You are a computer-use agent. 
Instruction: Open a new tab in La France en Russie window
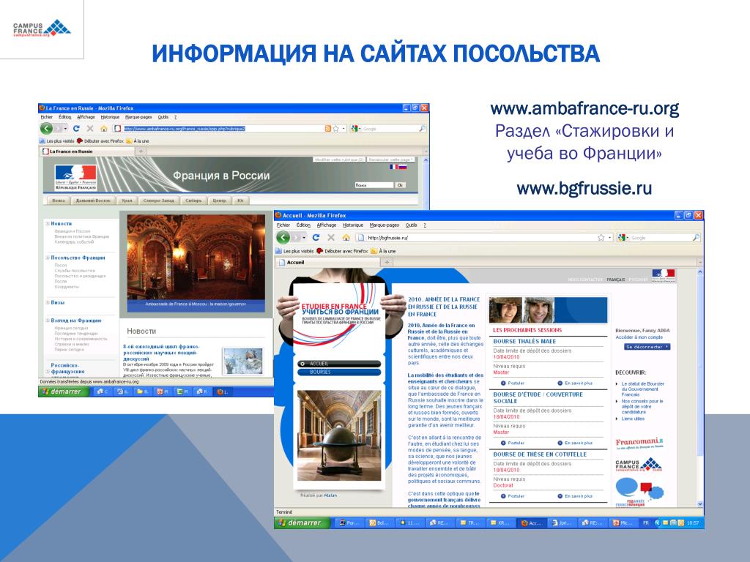pyautogui.click(x=141, y=151)
